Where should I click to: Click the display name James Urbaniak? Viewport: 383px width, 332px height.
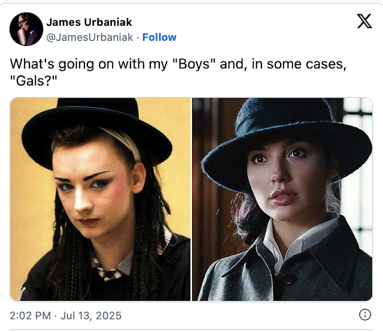point(89,22)
